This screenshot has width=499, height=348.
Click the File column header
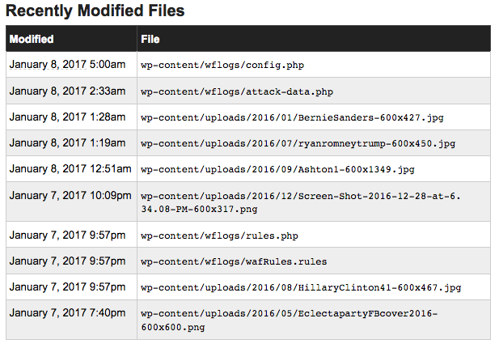(150, 39)
